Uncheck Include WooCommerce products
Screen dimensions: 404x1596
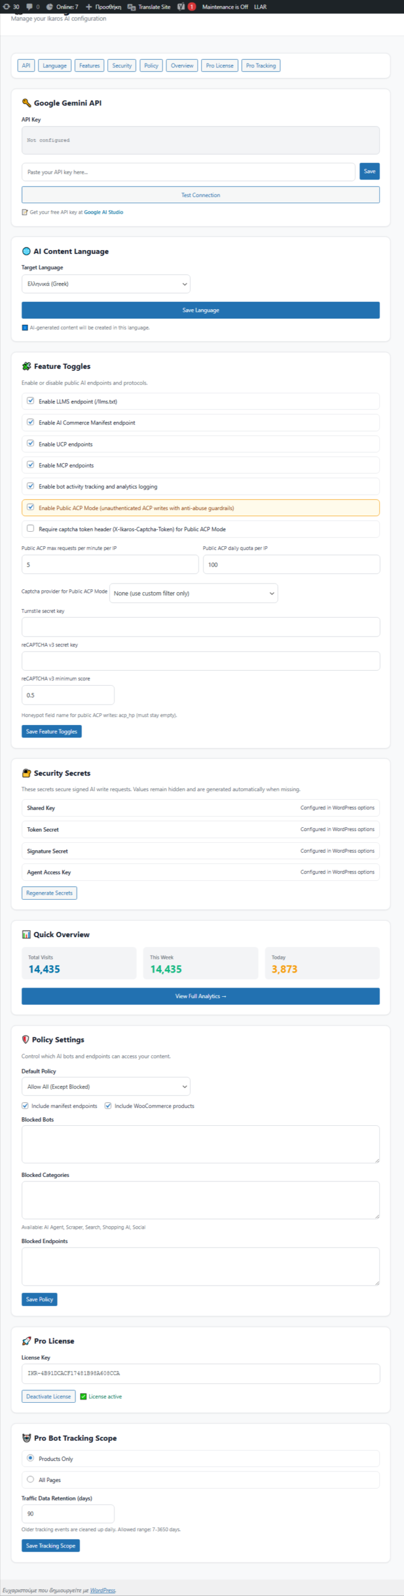[x=108, y=1105]
